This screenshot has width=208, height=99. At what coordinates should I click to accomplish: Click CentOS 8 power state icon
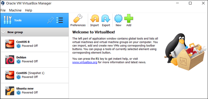coord(19,46)
